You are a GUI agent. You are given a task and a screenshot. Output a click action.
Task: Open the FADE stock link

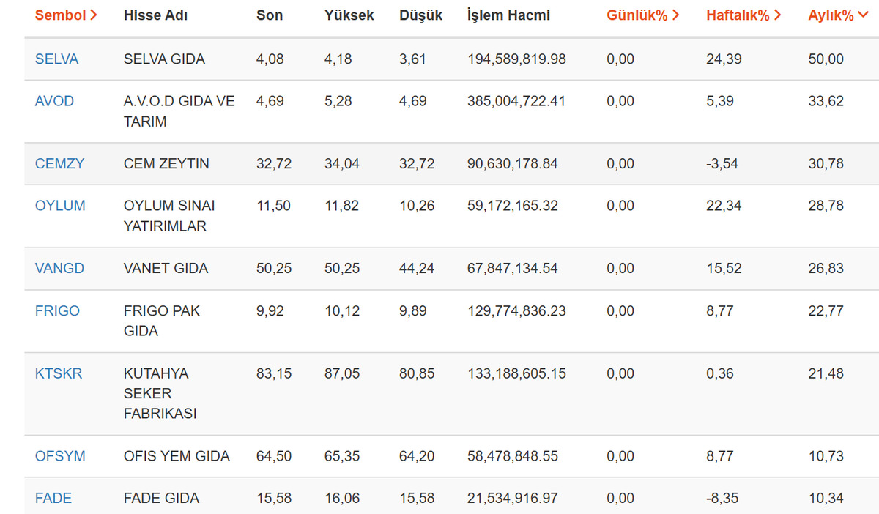pyautogui.click(x=53, y=499)
